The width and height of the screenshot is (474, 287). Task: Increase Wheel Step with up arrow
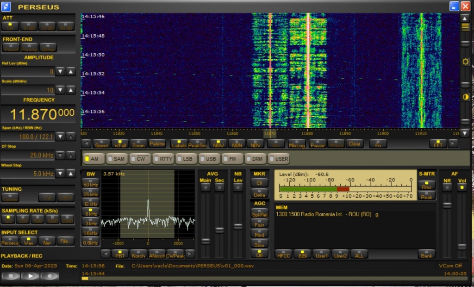[x=71, y=174]
